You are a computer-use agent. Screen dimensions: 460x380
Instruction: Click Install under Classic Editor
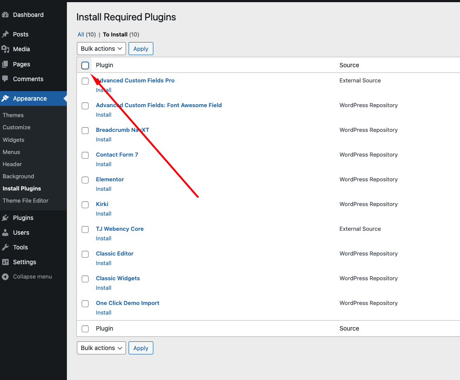(x=103, y=263)
